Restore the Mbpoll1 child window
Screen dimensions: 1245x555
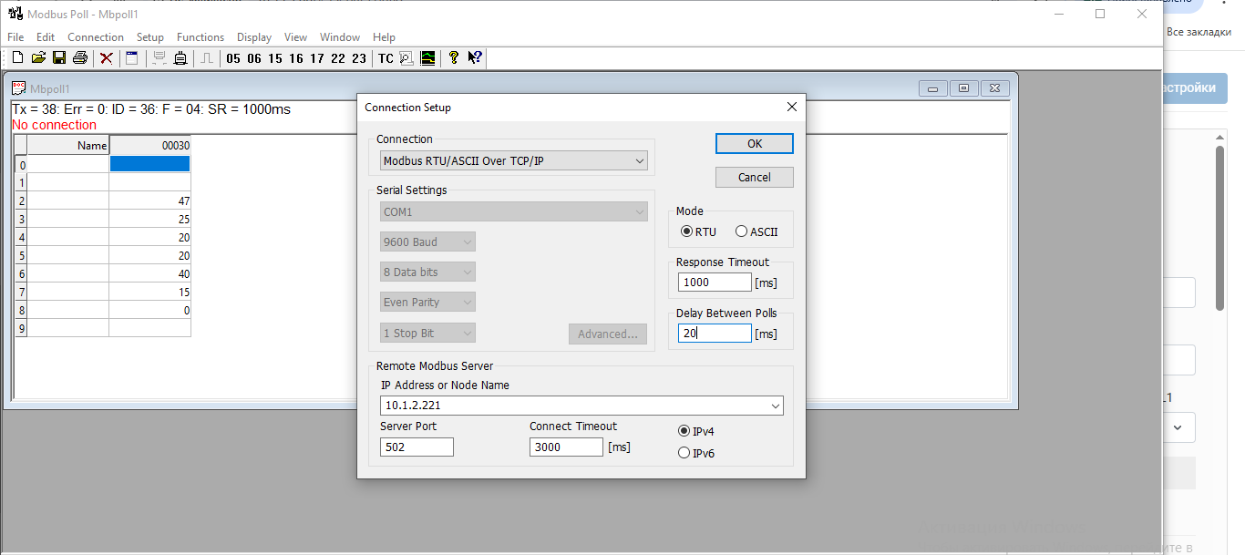(x=964, y=88)
